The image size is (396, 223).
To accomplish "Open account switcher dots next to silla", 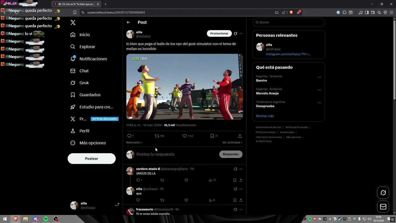I will click(117, 205).
